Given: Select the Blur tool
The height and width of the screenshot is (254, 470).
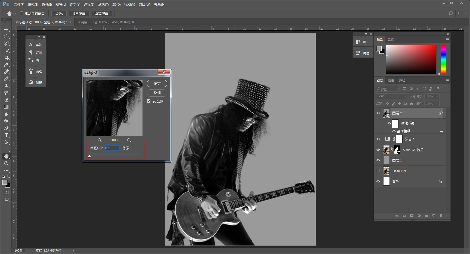Looking at the screenshot, I should pos(6,114).
